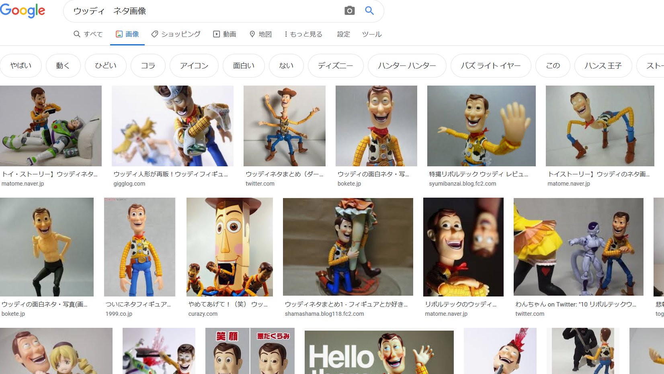Open the shamashama blog Woody thumbnail
The width and height of the screenshot is (664, 374).
[x=348, y=247]
